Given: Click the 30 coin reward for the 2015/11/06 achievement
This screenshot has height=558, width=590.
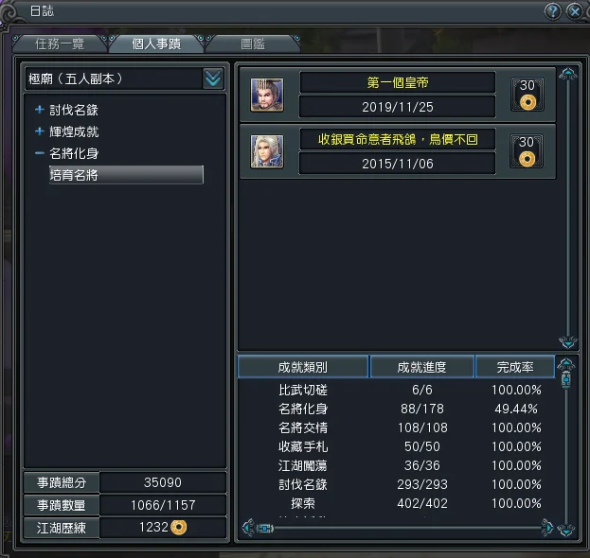Looking at the screenshot, I should click(527, 151).
